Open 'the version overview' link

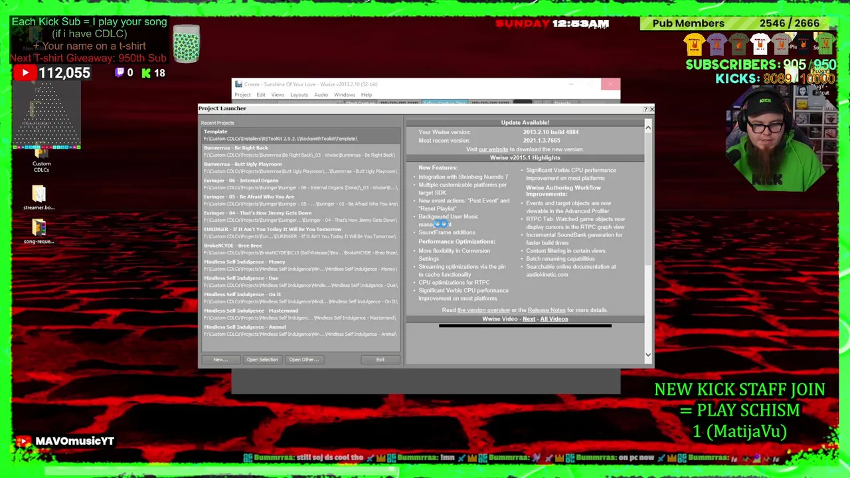point(483,310)
